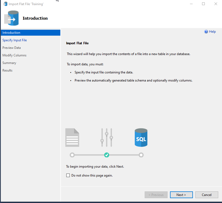Image resolution: width=222 pixels, height=203 pixels.
Task: Click the 'To import data, you must:' text
Action: (85, 64)
